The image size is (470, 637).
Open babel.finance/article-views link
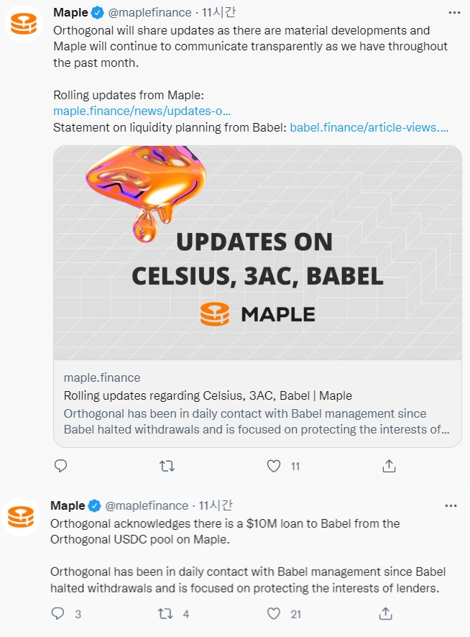click(369, 127)
